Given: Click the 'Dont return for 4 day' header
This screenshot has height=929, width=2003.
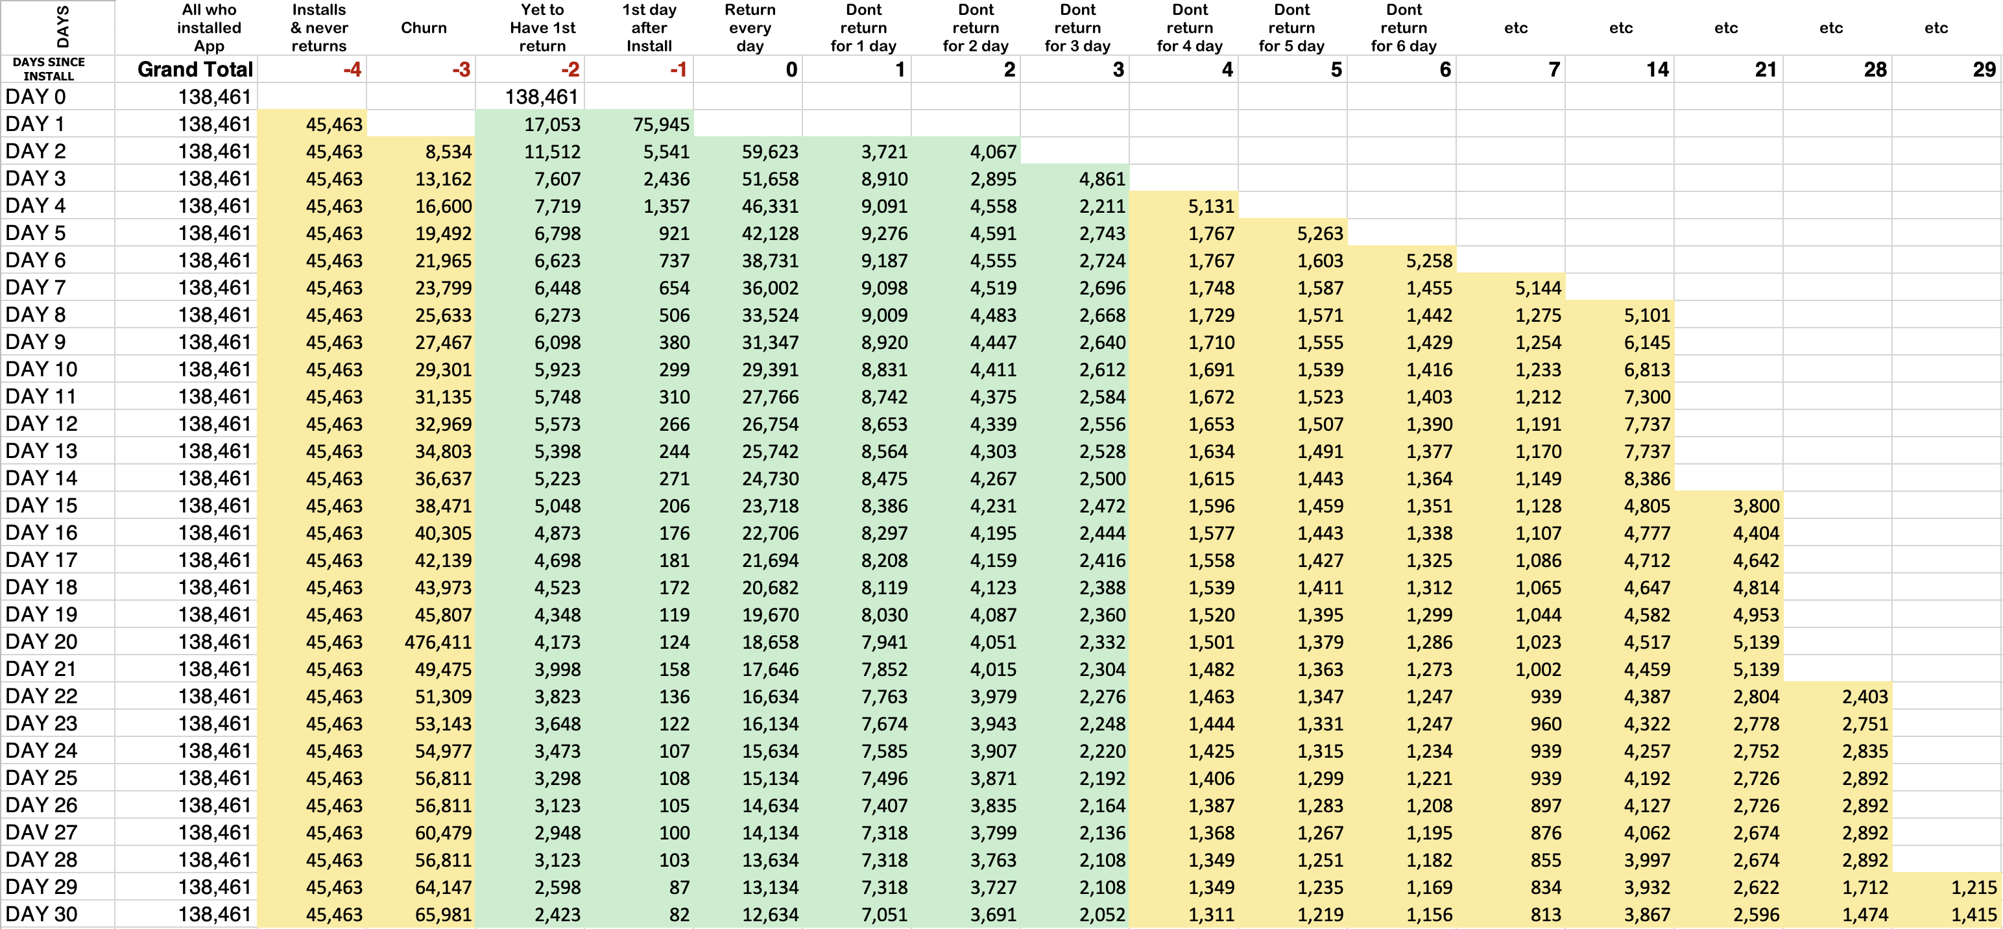Looking at the screenshot, I should pyautogui.click(x=1190, y=28).
